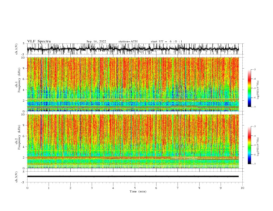Select the date text "Sep. 14, 2022"
The height and width of the screenshot is (211, 273).
point(96,41)
